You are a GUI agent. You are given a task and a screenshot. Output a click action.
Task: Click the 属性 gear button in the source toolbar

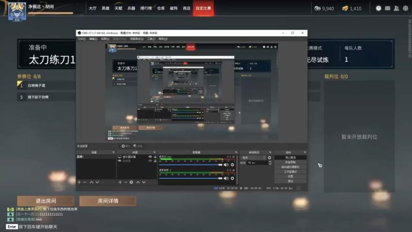[126, 146]
